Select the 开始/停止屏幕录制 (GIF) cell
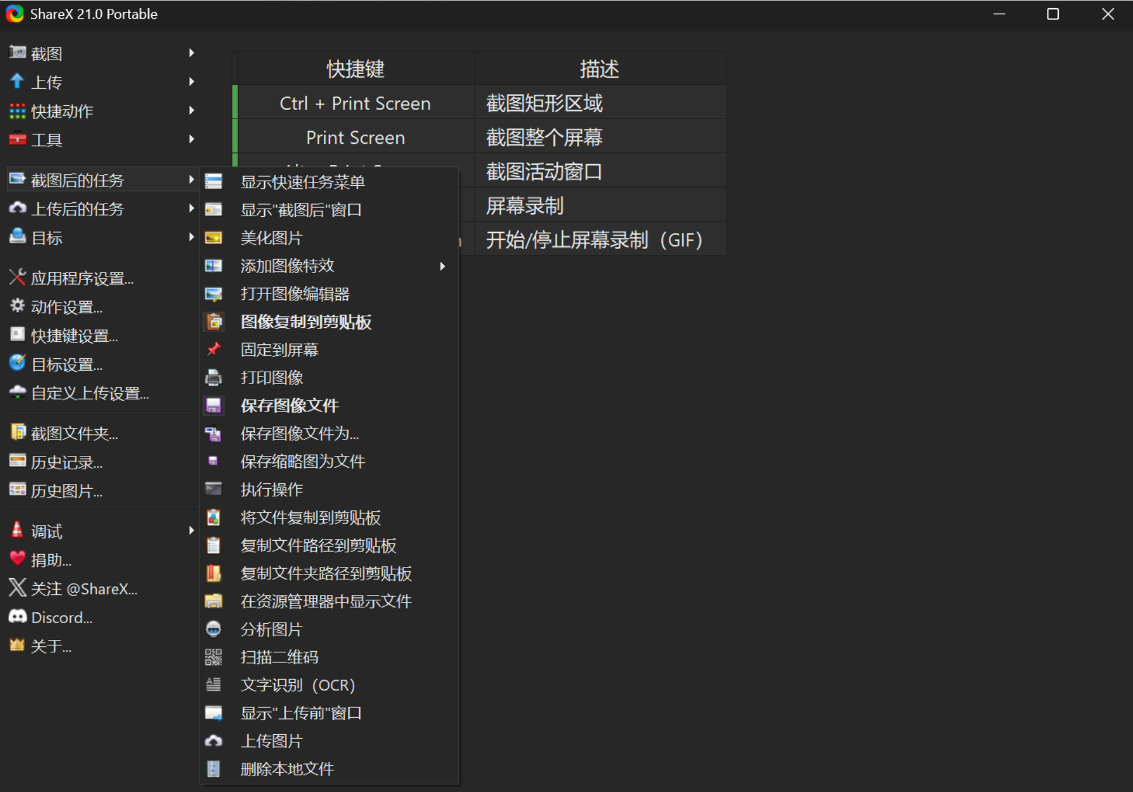1133x792 pixels. [600, 239]
